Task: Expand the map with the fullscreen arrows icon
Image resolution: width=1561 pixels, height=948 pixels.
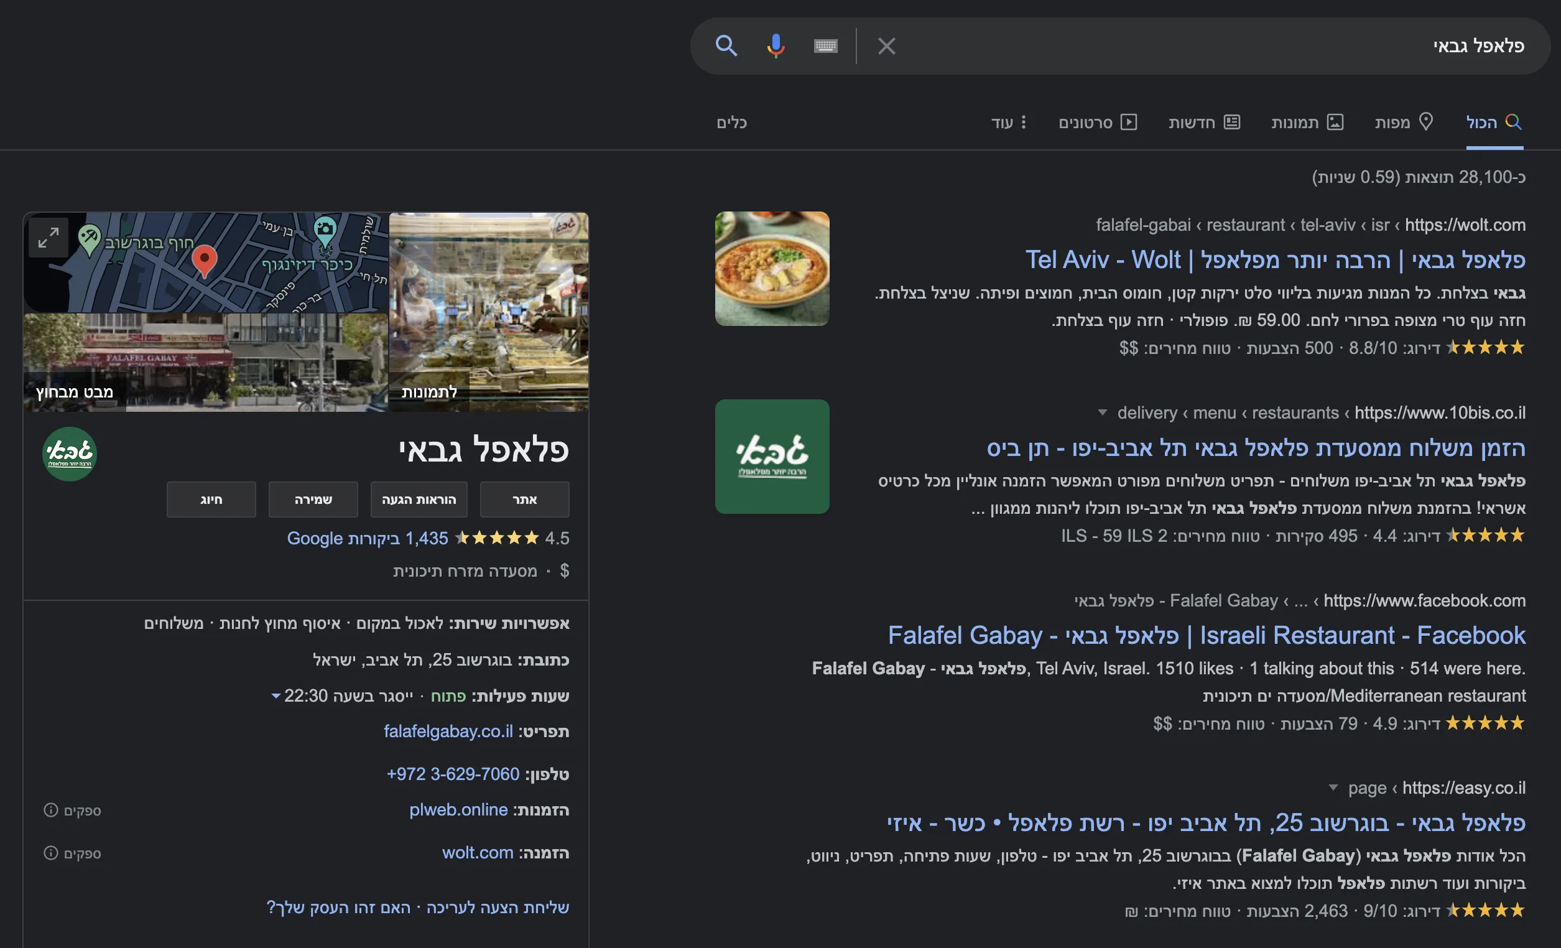Action: click(x=48, y=238)
